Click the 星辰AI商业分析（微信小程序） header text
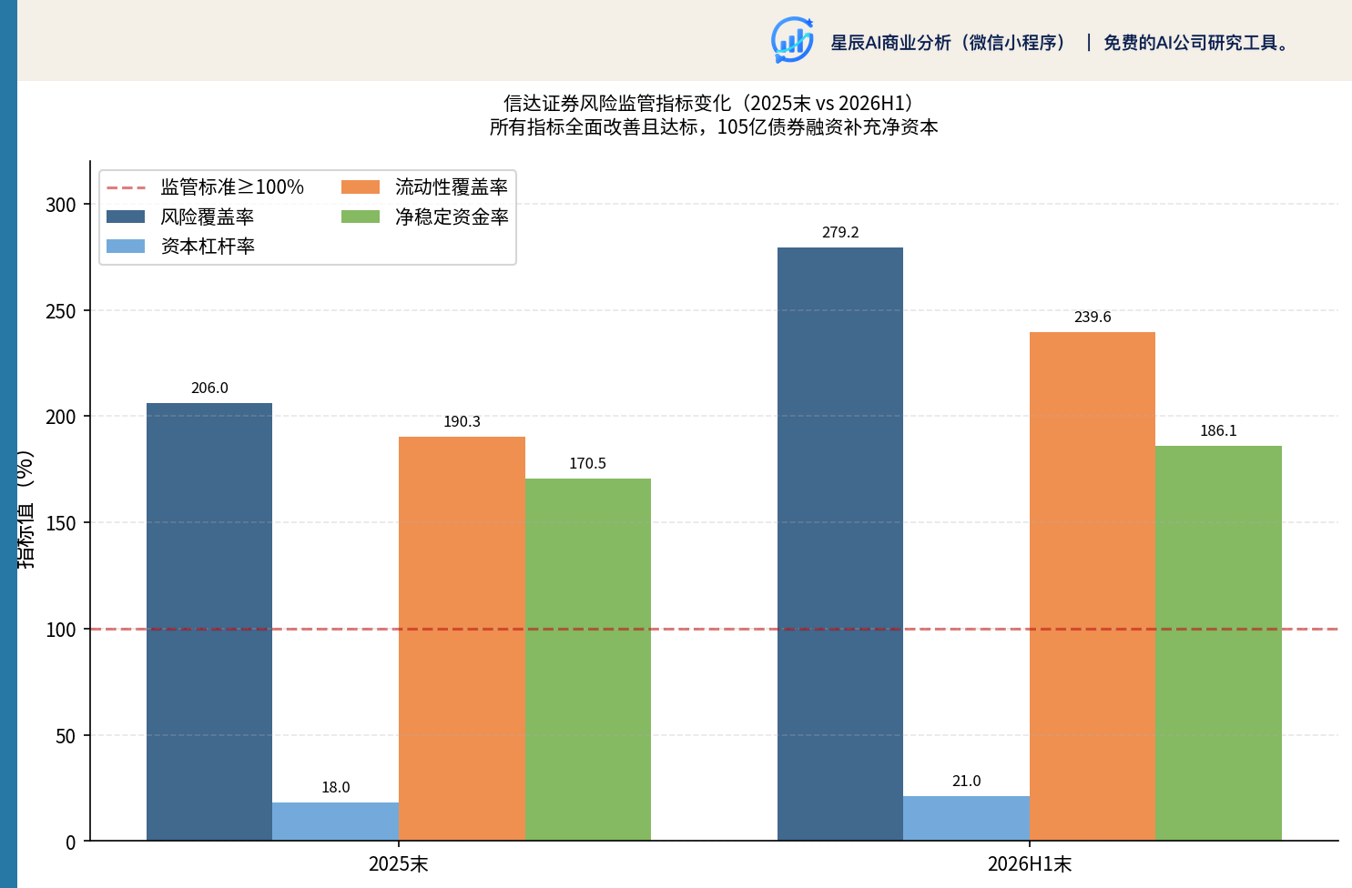The height and width of the screenshot is (888, 1352). pos(948,43)
